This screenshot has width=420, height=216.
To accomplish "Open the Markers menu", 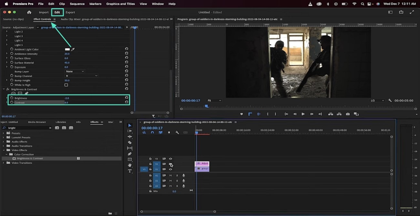I will coord(95,4).
